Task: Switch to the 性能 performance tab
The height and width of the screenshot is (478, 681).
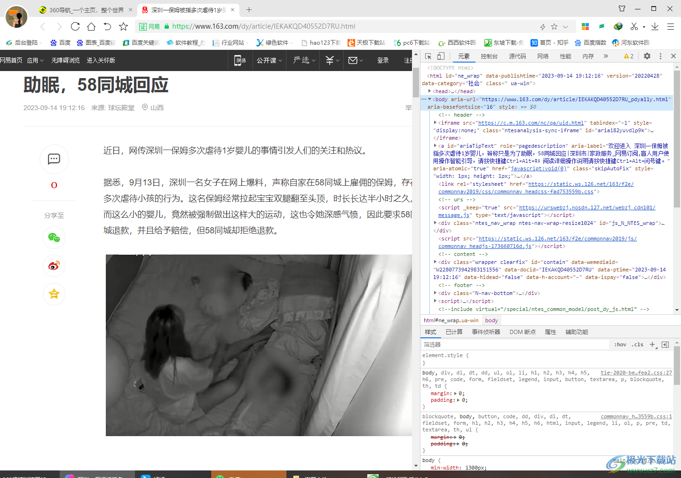Action: coord(565,56)
